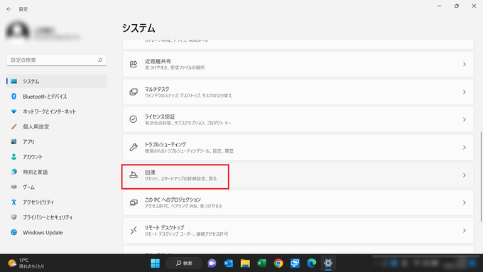This screenshot has width=483, height=272.
Task: Click the リモート デスクトップ icon
Action: coord(134,230)
